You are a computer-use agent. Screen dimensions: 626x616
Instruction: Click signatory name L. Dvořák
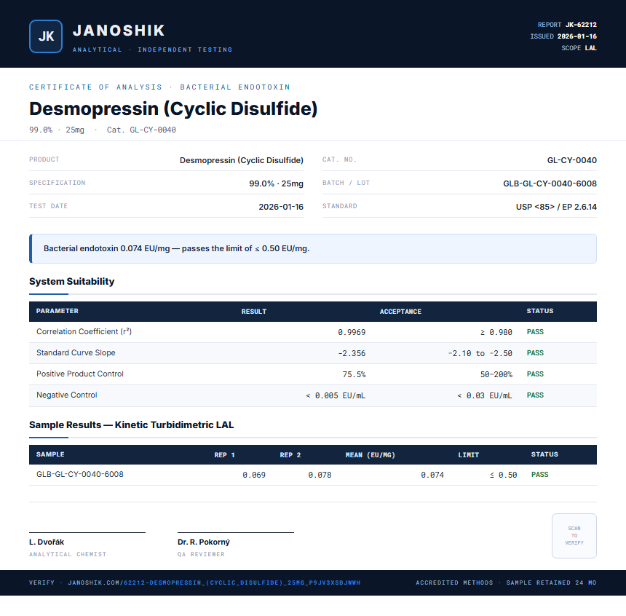[47, 542]
